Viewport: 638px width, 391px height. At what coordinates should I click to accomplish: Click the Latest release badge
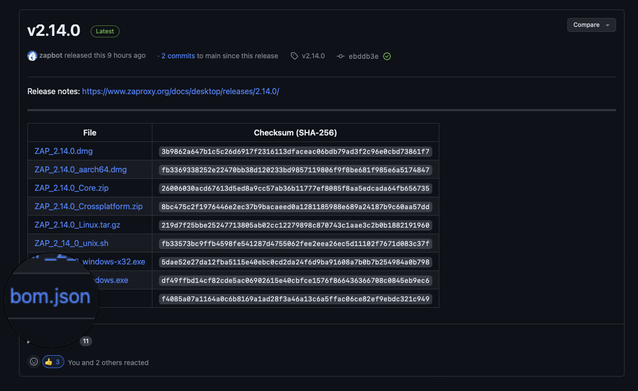[105, 31]
